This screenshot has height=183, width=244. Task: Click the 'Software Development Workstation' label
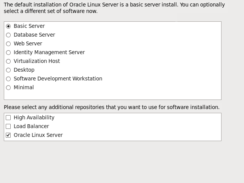[x=58, y=79]
